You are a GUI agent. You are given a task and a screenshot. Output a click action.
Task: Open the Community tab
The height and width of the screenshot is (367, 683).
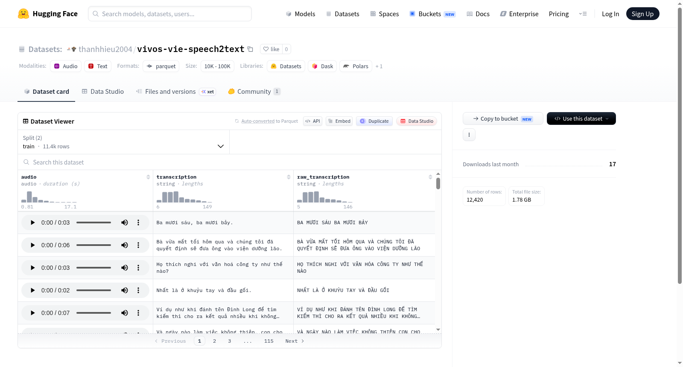pyautogui.click(x=254, y=92)
